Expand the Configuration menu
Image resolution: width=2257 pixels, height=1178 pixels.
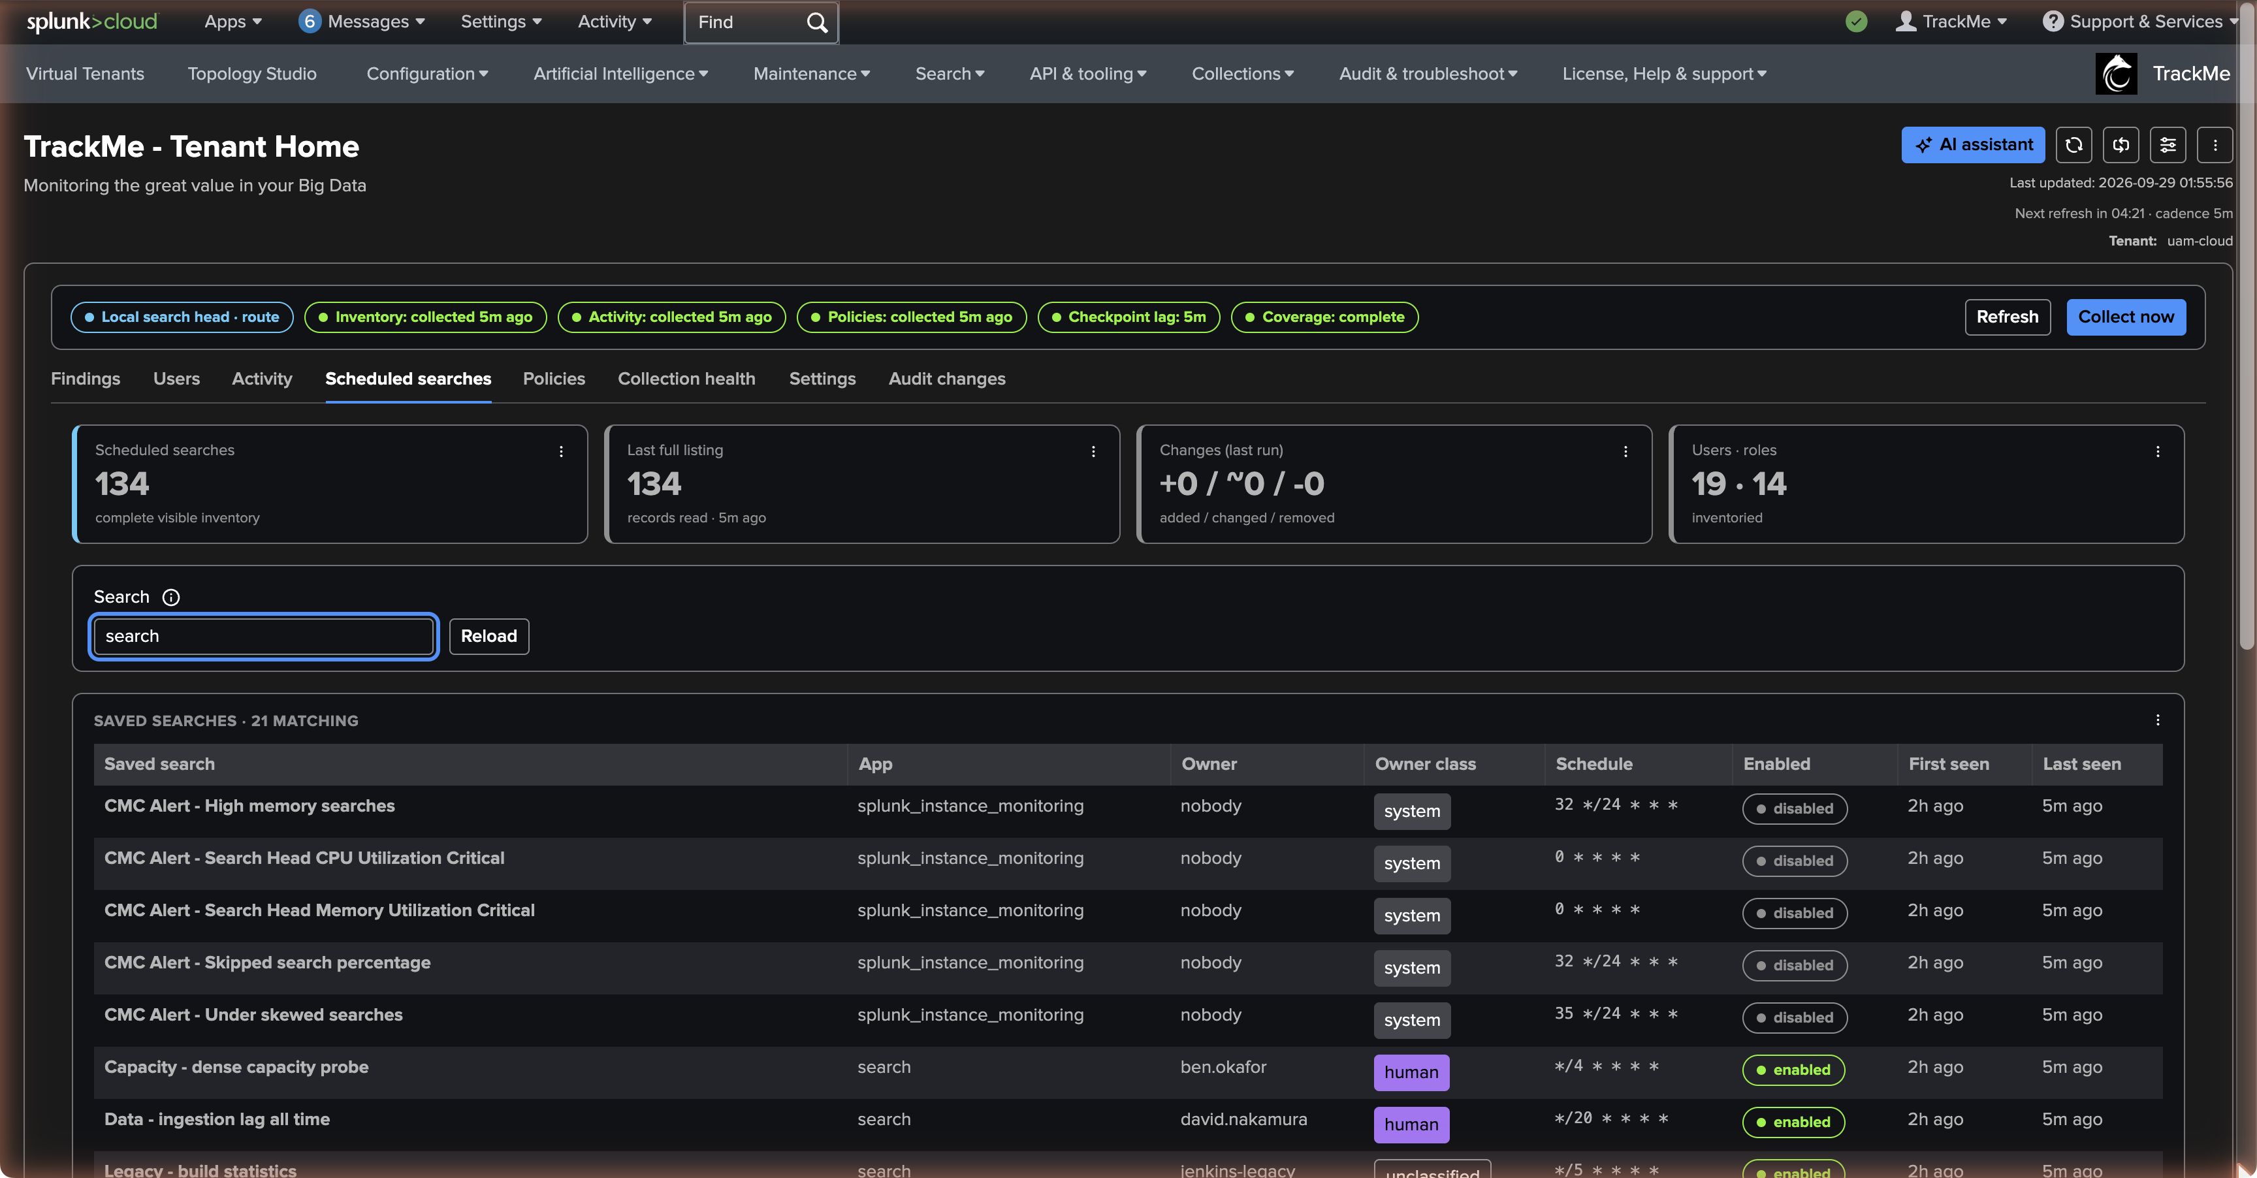pyautogui.click(x=426, y=74)
